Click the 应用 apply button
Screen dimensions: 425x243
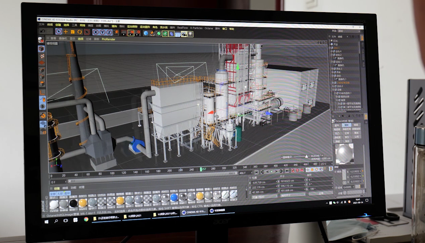321,194
